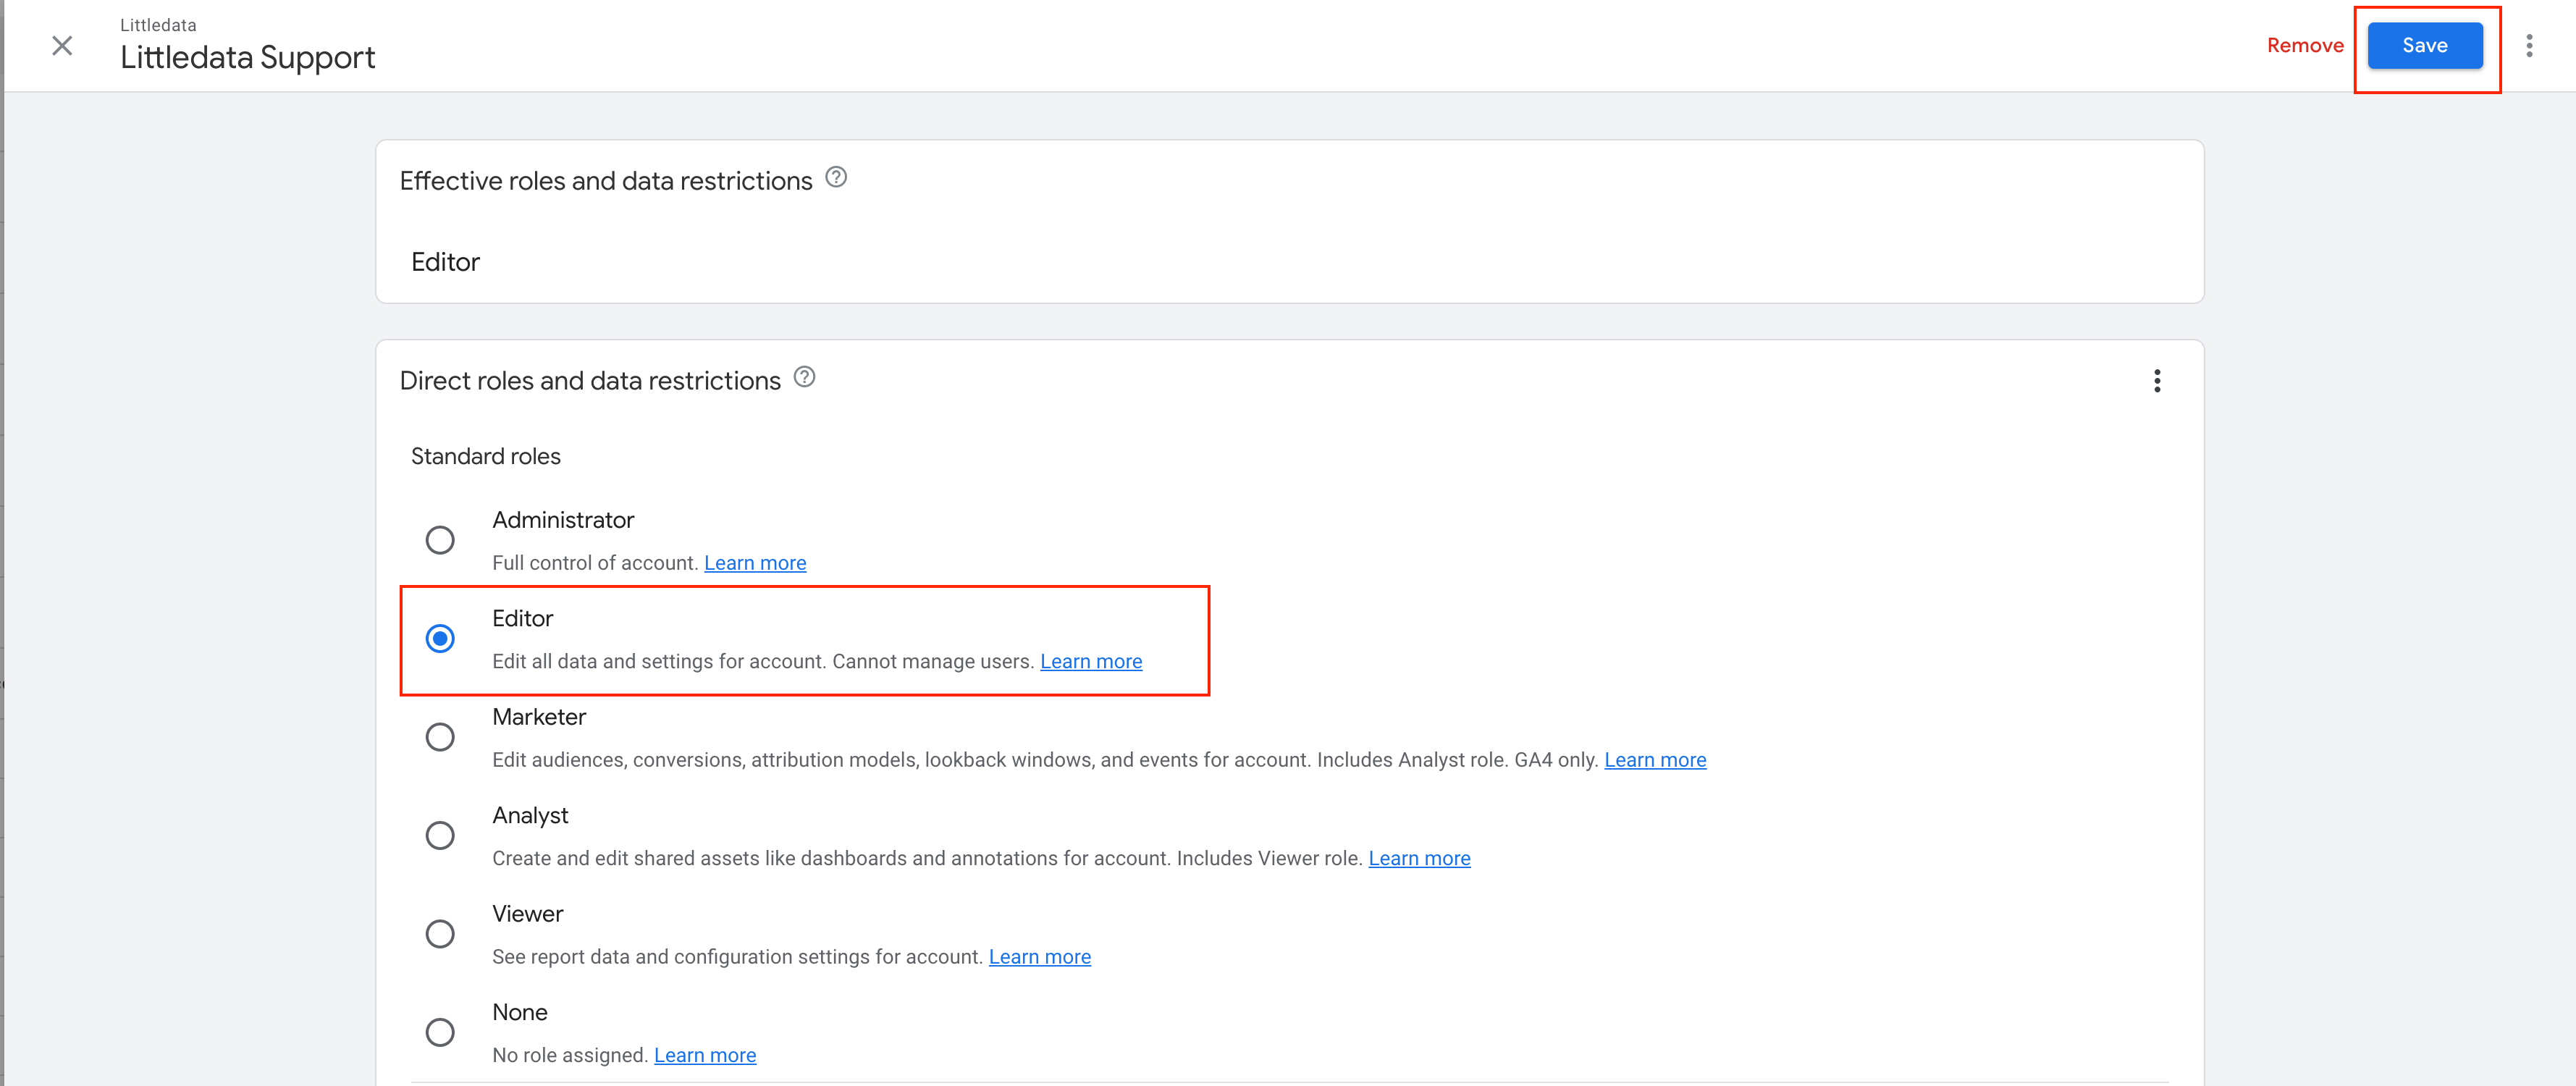
Task: Select the Editor role radio button
Action: (x=440, y=638)
